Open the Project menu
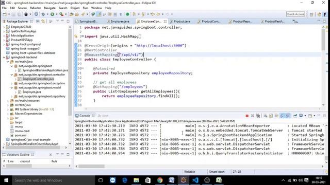The image size is (330, 185). point(75,8)
